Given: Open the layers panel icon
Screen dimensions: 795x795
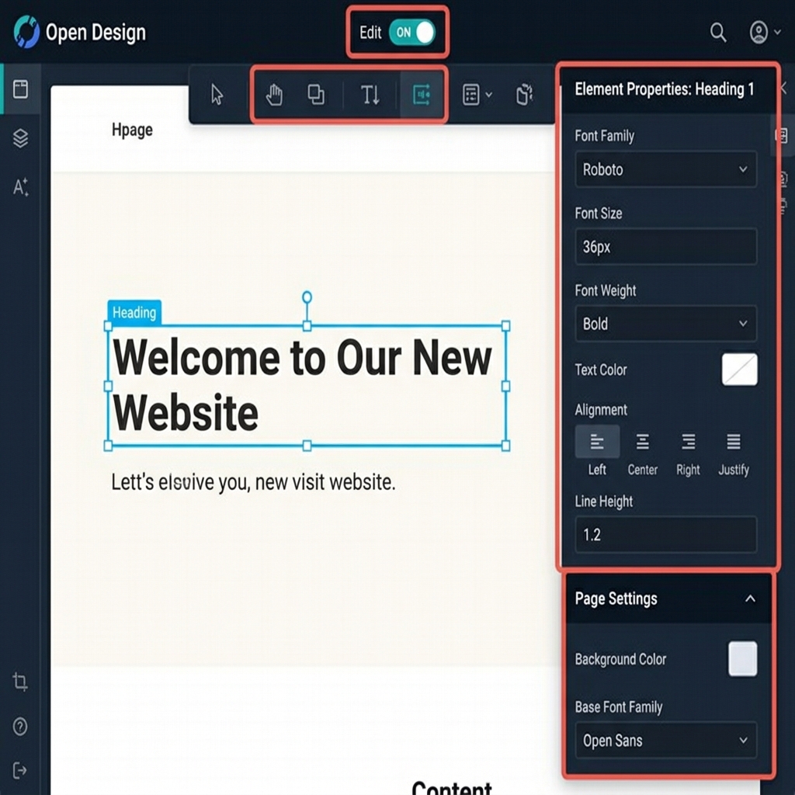Looking at the screenshot, I should [x=20, y=138].
